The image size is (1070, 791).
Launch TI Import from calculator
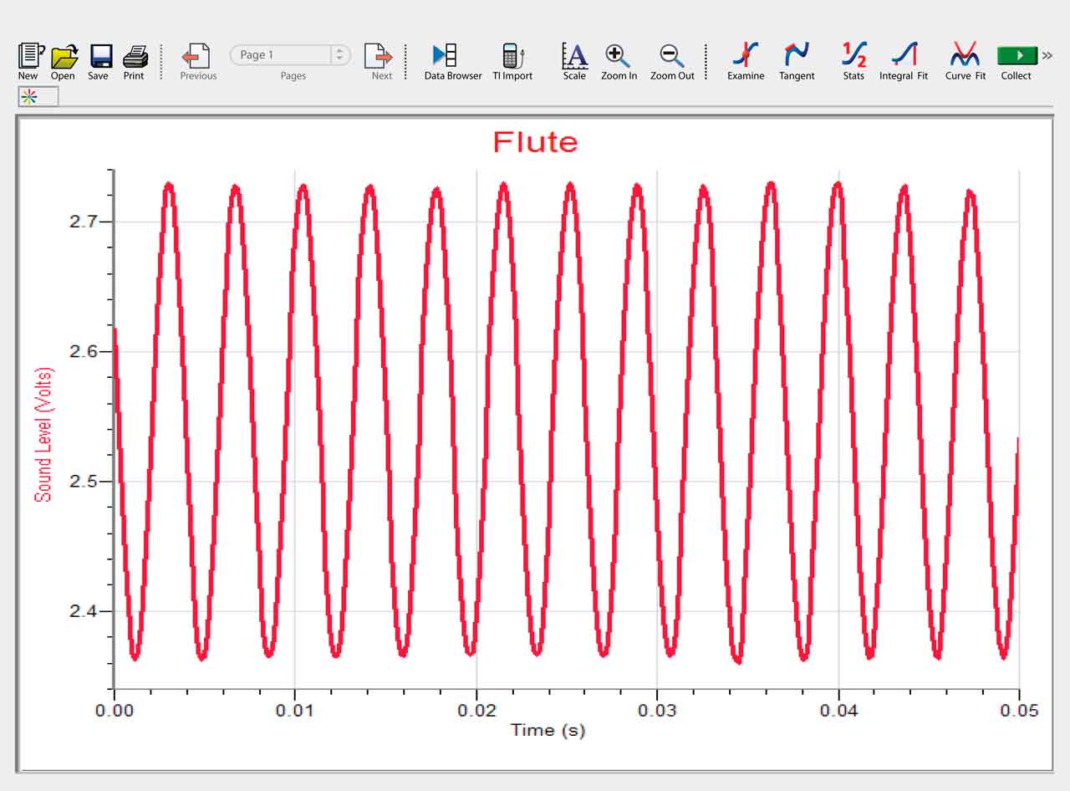tap(512, 57)
